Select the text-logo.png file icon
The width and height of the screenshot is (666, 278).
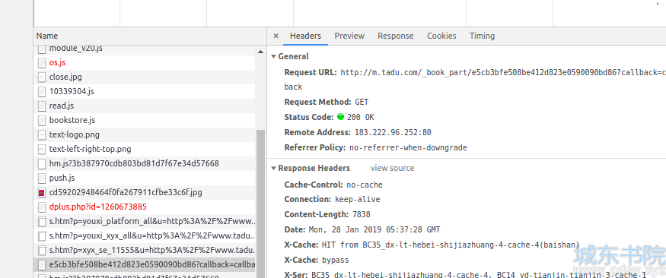click(42, 134)
